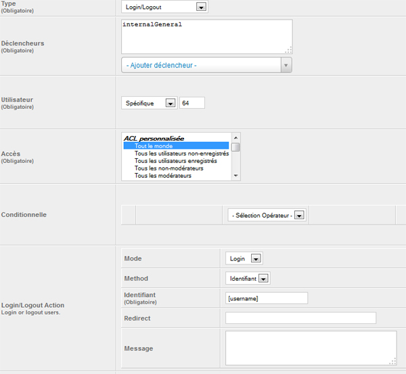The height and width of the screenshot is (374, 406).
Task: Open the Type dropdown showing Login/Logout
Action: tap(164, 7)
